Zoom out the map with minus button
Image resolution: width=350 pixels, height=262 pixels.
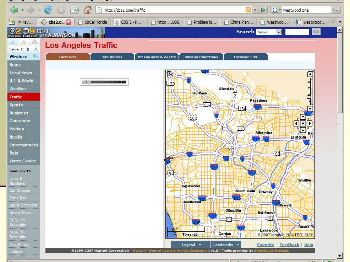coord(310,109)
